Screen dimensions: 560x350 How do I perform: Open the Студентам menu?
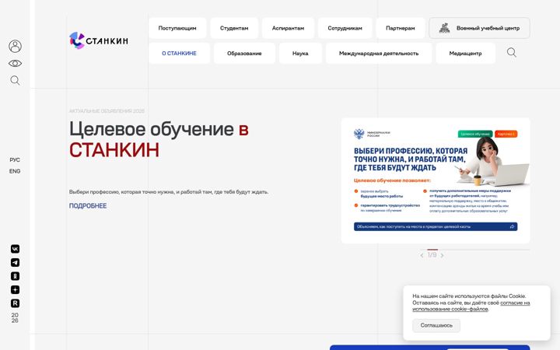(x=234, y=28)
